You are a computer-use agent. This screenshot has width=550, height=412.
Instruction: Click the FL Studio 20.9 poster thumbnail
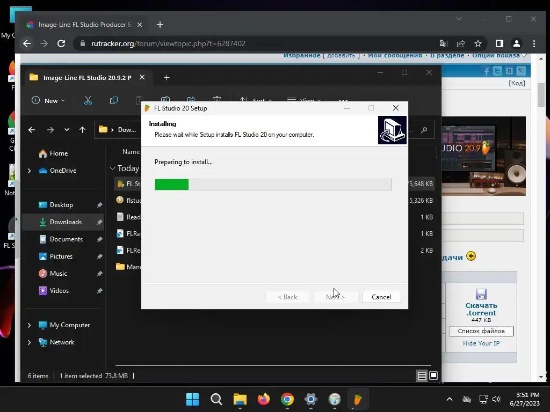[483, 156]
